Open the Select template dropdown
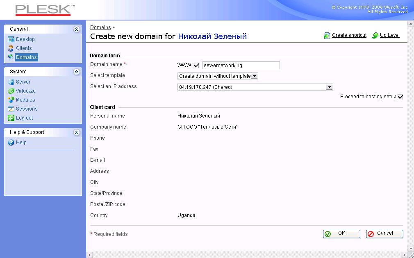The image size is (414, 258). 255,76
